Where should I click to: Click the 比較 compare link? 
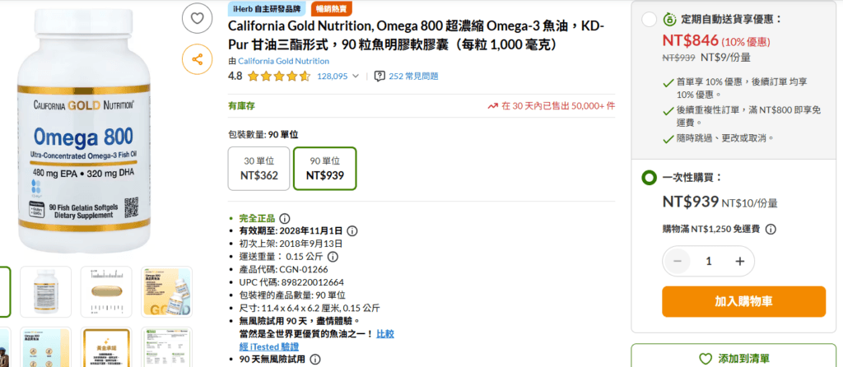point(384,333)
